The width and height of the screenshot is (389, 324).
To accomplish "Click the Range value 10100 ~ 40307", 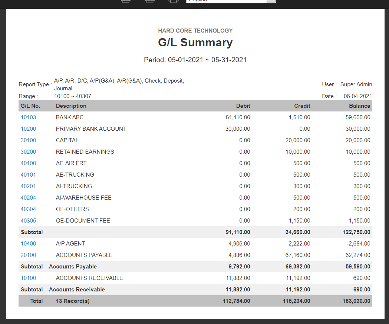I will (x=73, y=96).
